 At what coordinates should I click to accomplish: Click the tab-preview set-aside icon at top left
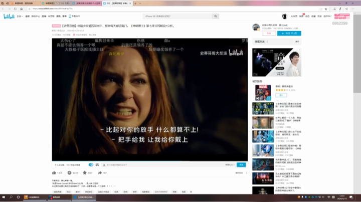click(3, 3)
